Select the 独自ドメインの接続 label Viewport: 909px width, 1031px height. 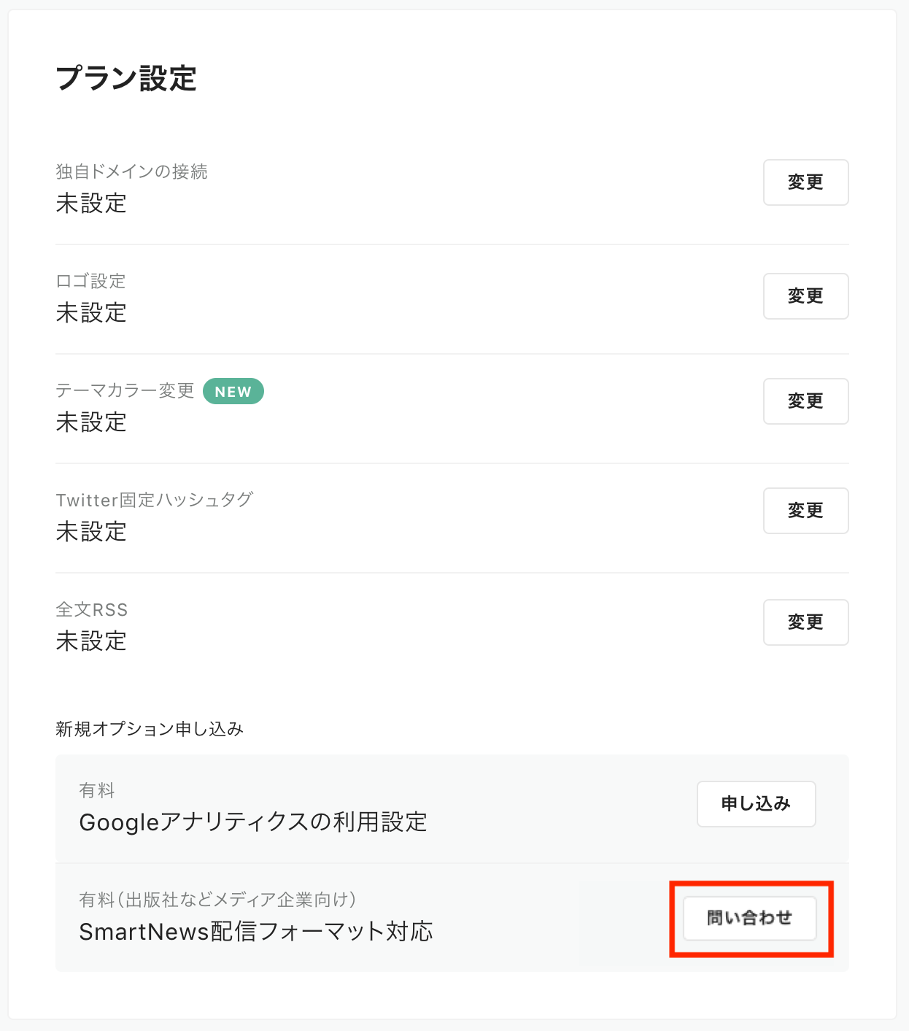pyautogui.click(x=132, y=171)
